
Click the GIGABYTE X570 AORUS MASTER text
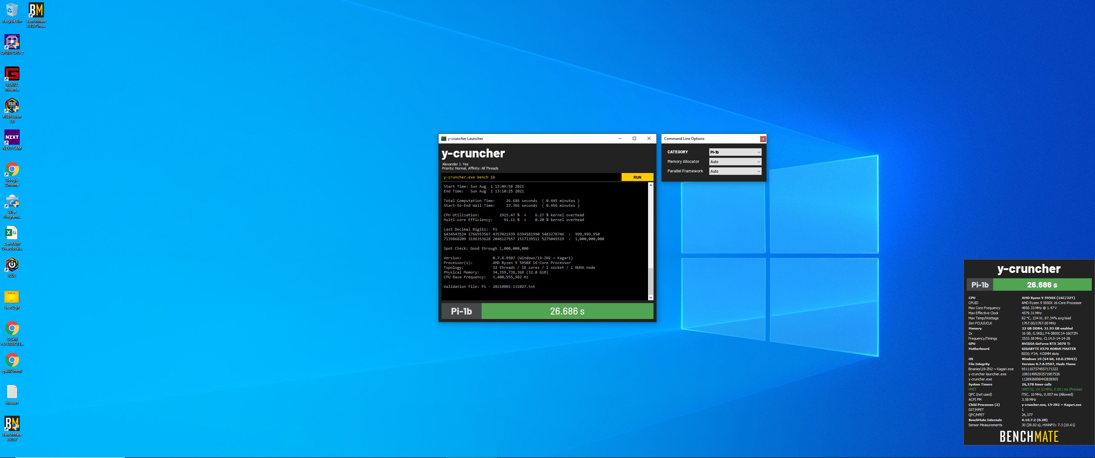1049,349
